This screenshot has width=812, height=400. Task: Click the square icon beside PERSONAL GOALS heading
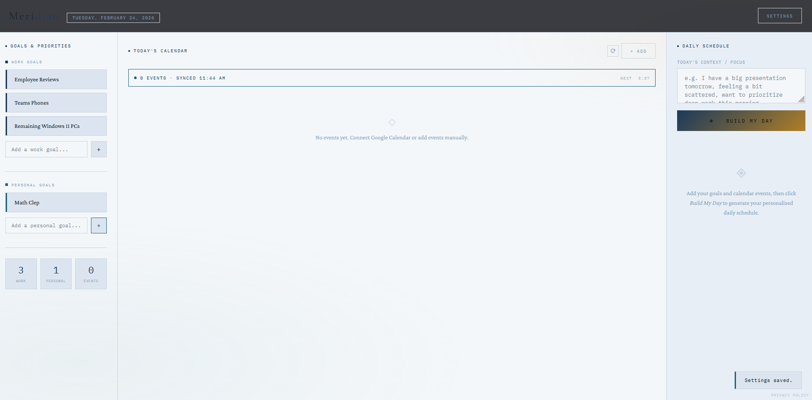point(7,185)
